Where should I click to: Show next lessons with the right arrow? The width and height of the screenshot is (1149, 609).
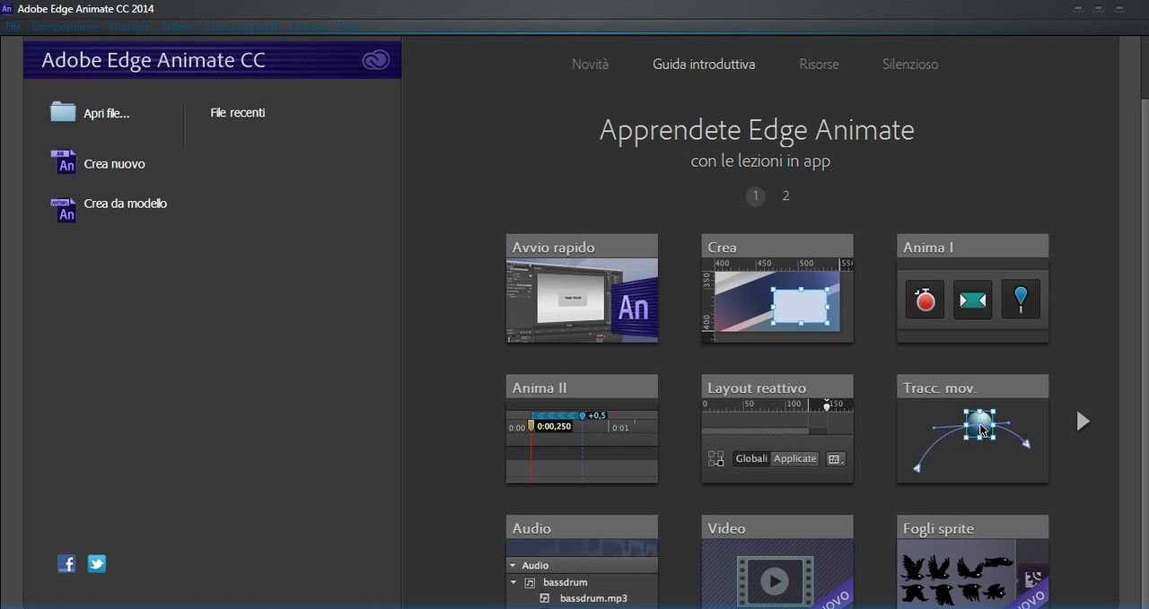pyautogui.click(x=1083, y=421)
